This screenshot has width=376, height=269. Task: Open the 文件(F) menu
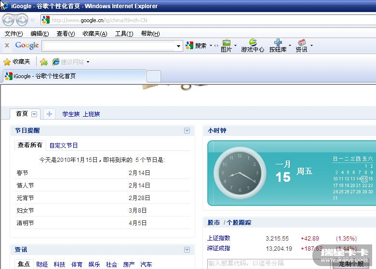(13, 34)
